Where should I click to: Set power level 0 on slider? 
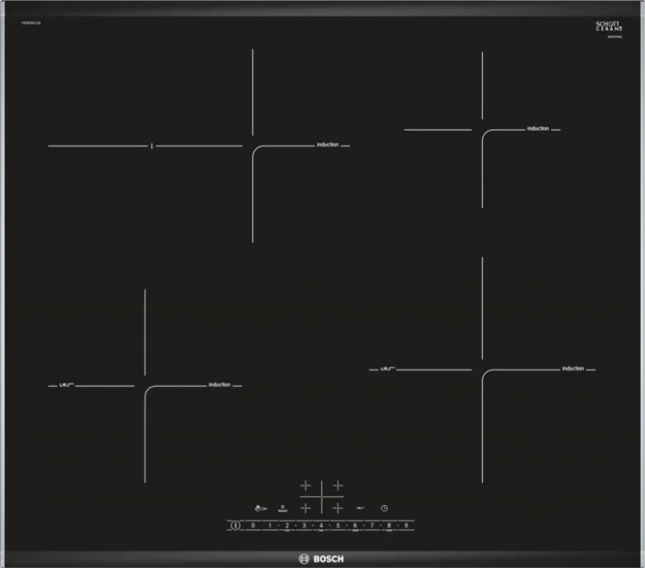(253, 525)
